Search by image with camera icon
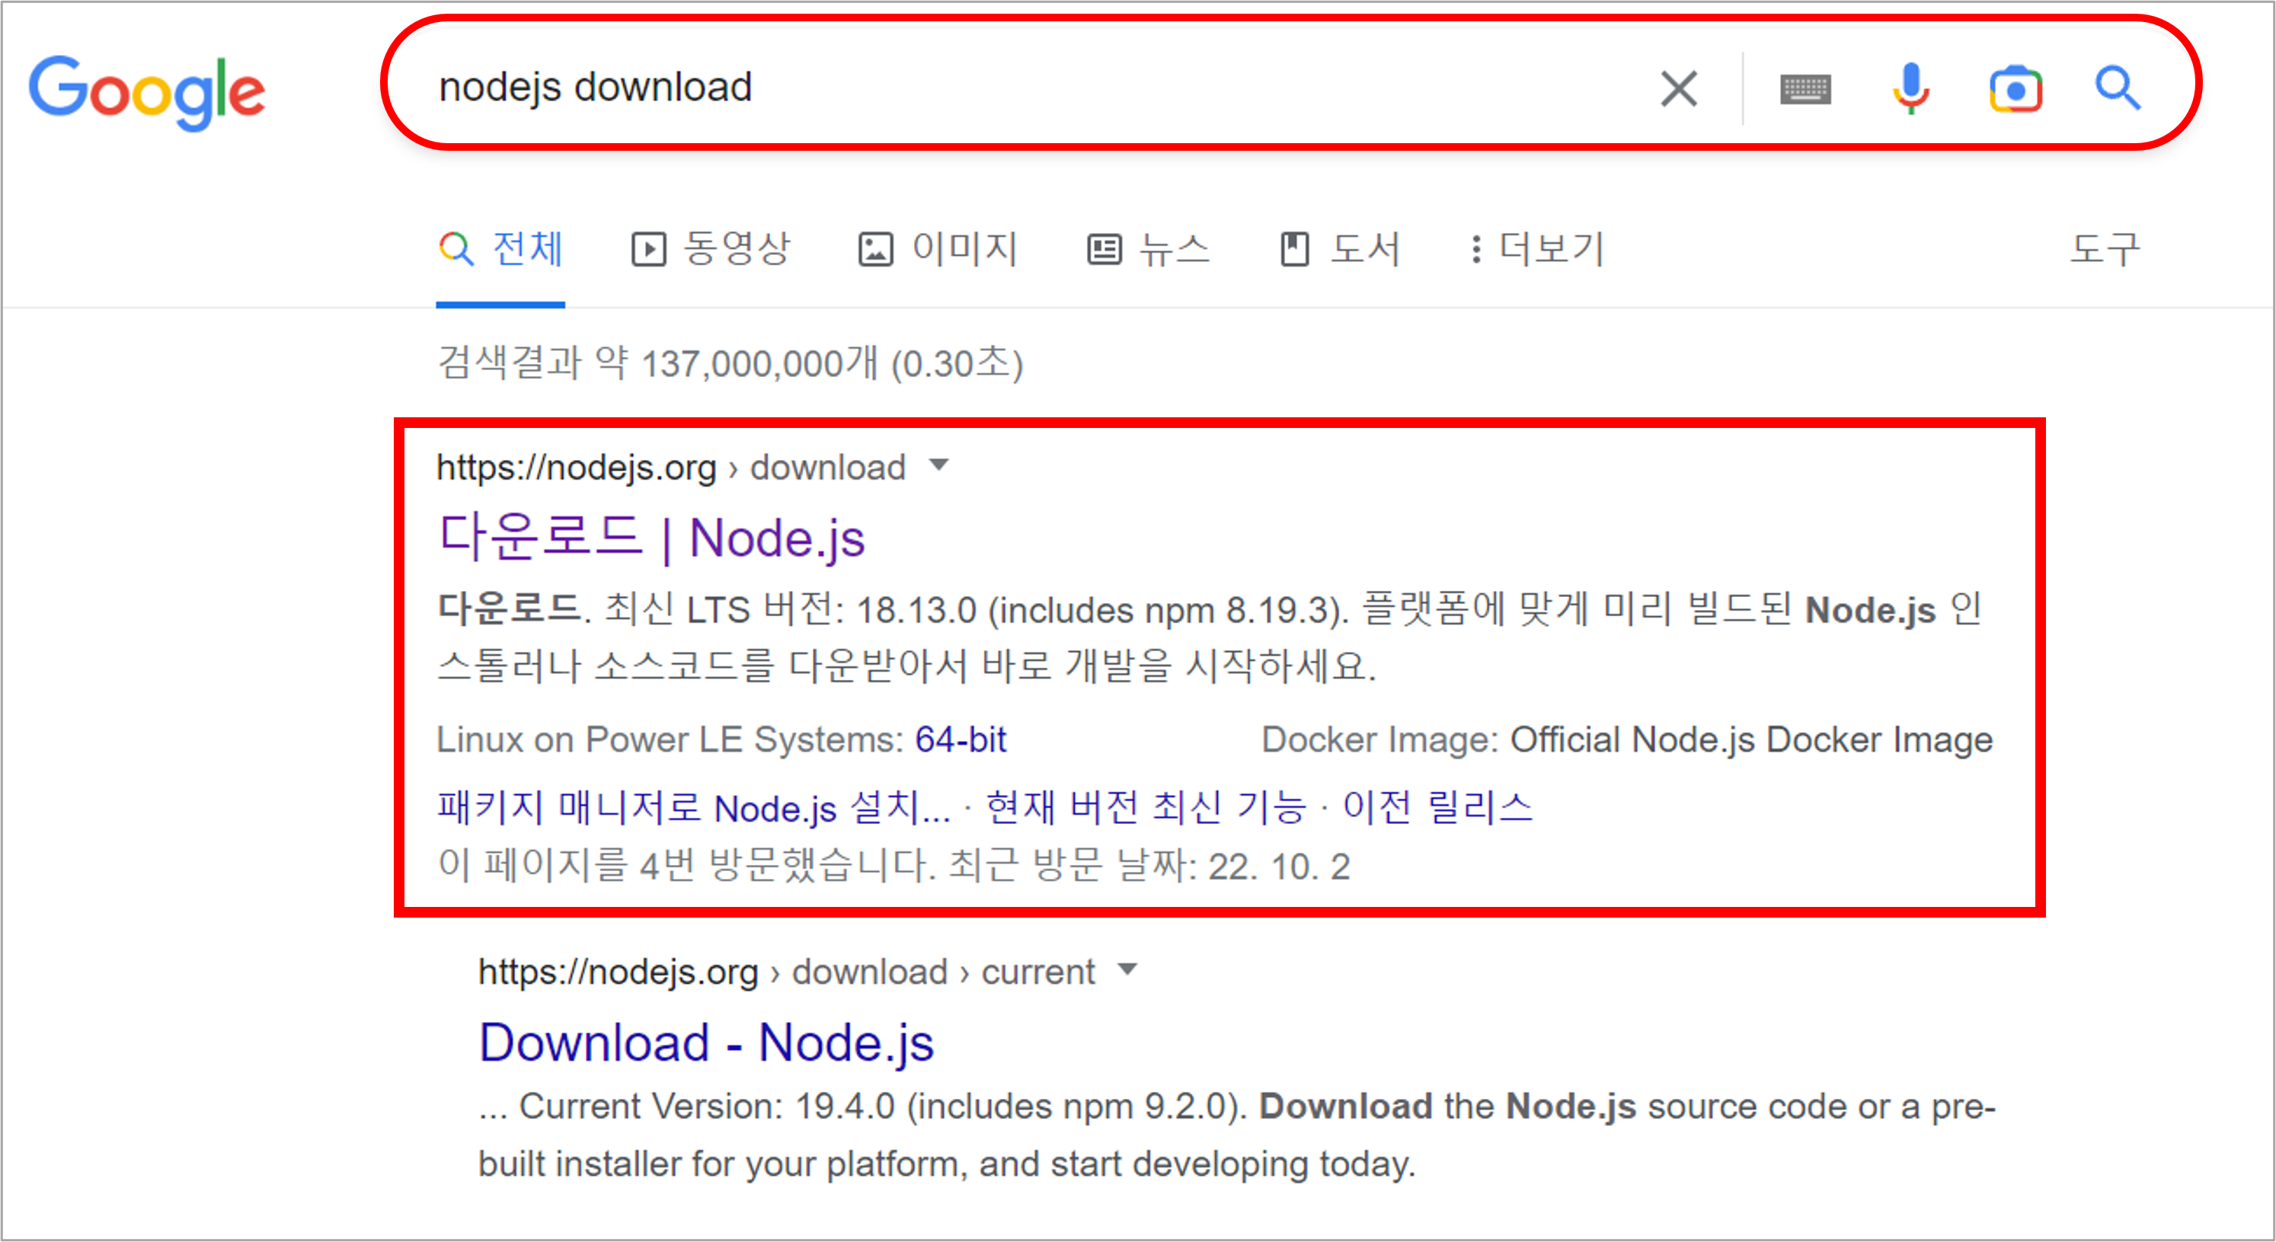 click(x=2015, y=88)
